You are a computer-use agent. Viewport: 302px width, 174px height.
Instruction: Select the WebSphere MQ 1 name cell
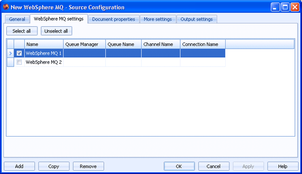click(44, 53)
